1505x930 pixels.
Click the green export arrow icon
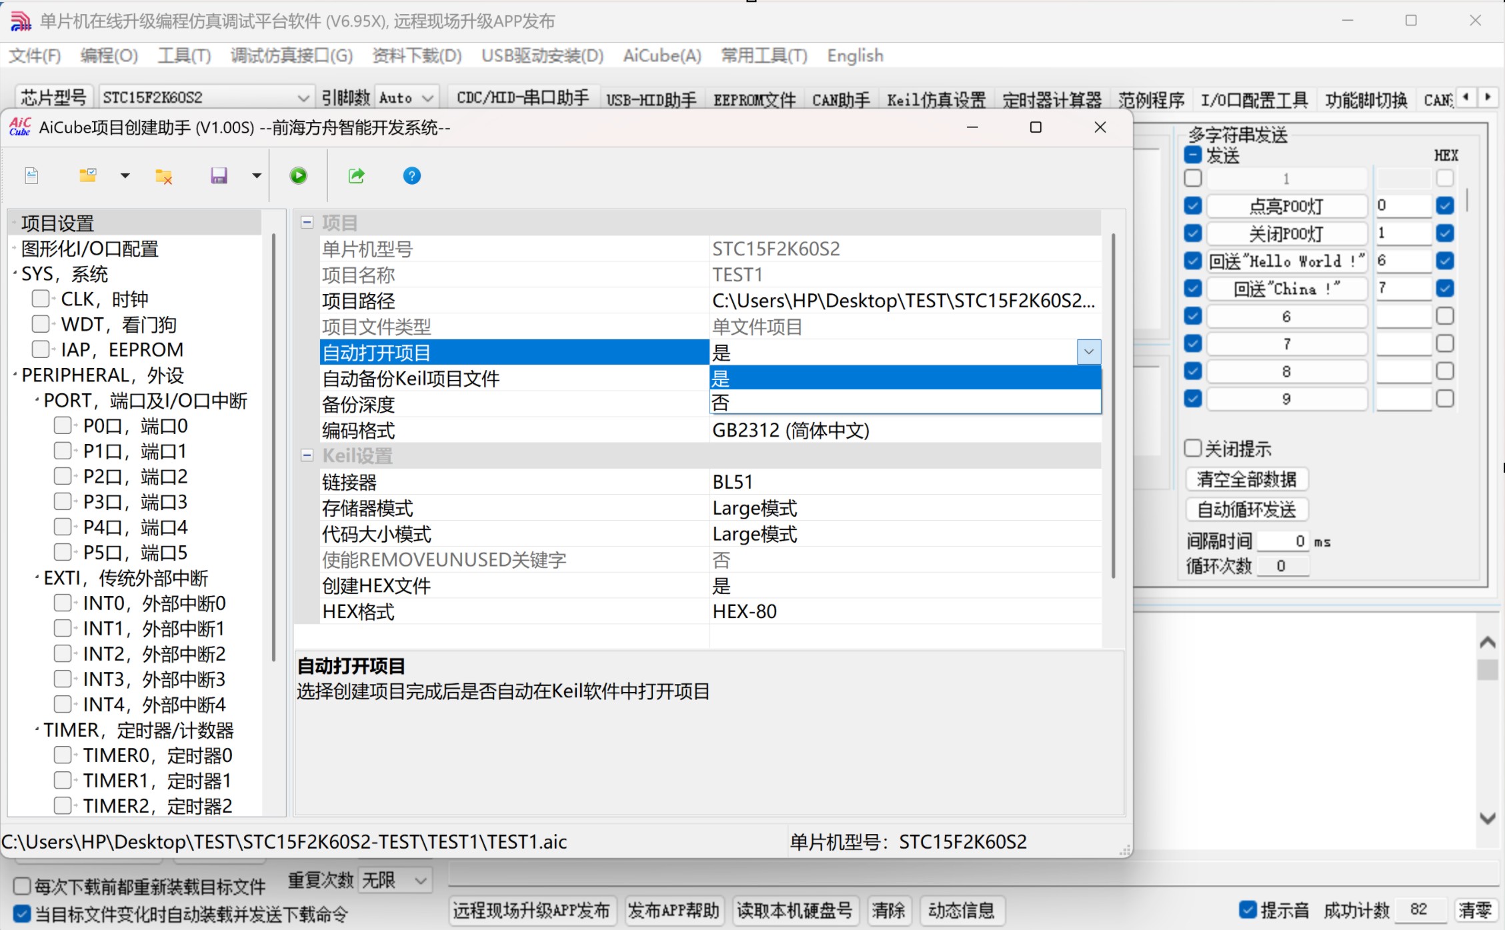[x=357, y=176]
